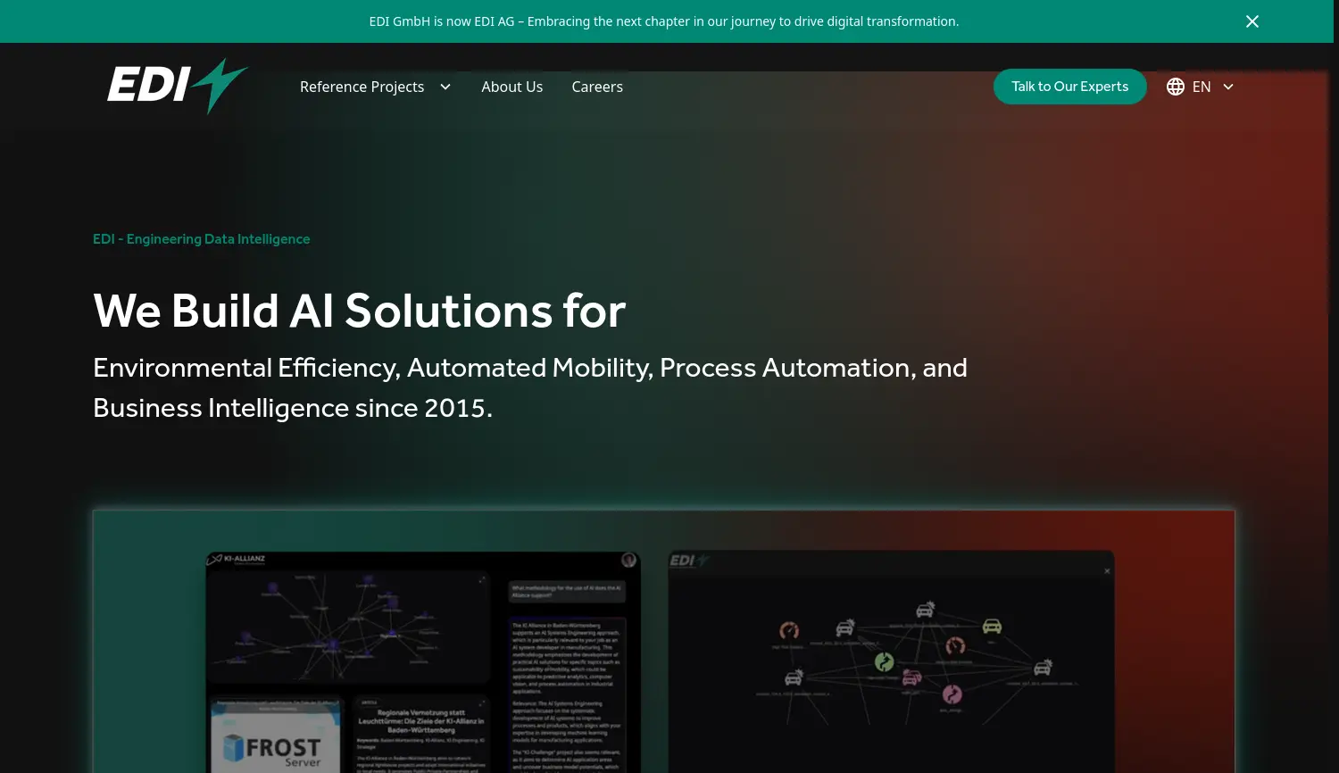The image size is (1339, 773).
Task: Click the Regionale Vernetzung article card
Action: (420, 732)
